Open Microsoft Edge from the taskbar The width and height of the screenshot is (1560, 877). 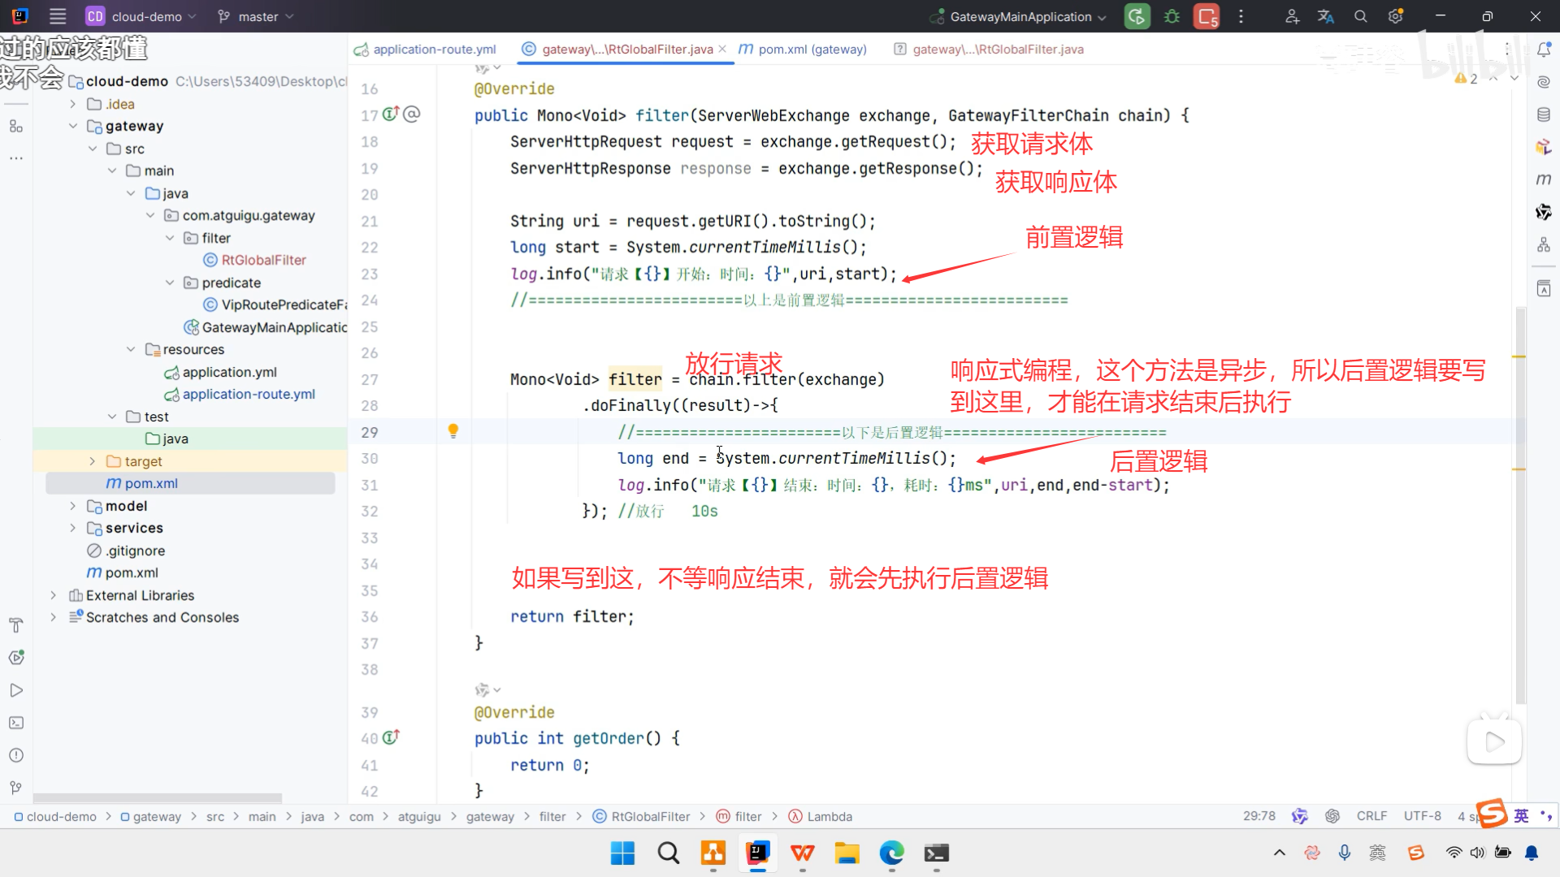tap(891, 853)
